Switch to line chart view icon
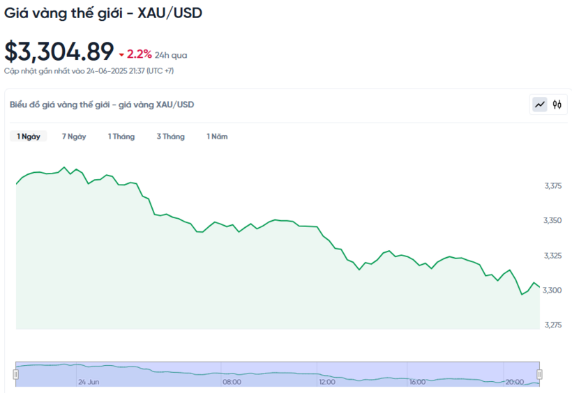The height and width of the screenshot is (393, 572). (x=539, y=105)
